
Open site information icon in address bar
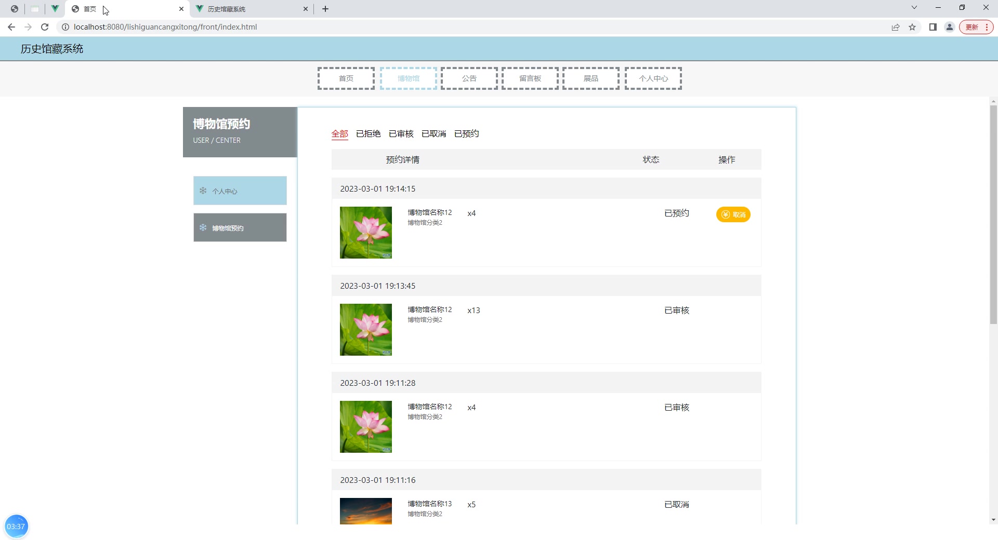(x=65, y=27)
